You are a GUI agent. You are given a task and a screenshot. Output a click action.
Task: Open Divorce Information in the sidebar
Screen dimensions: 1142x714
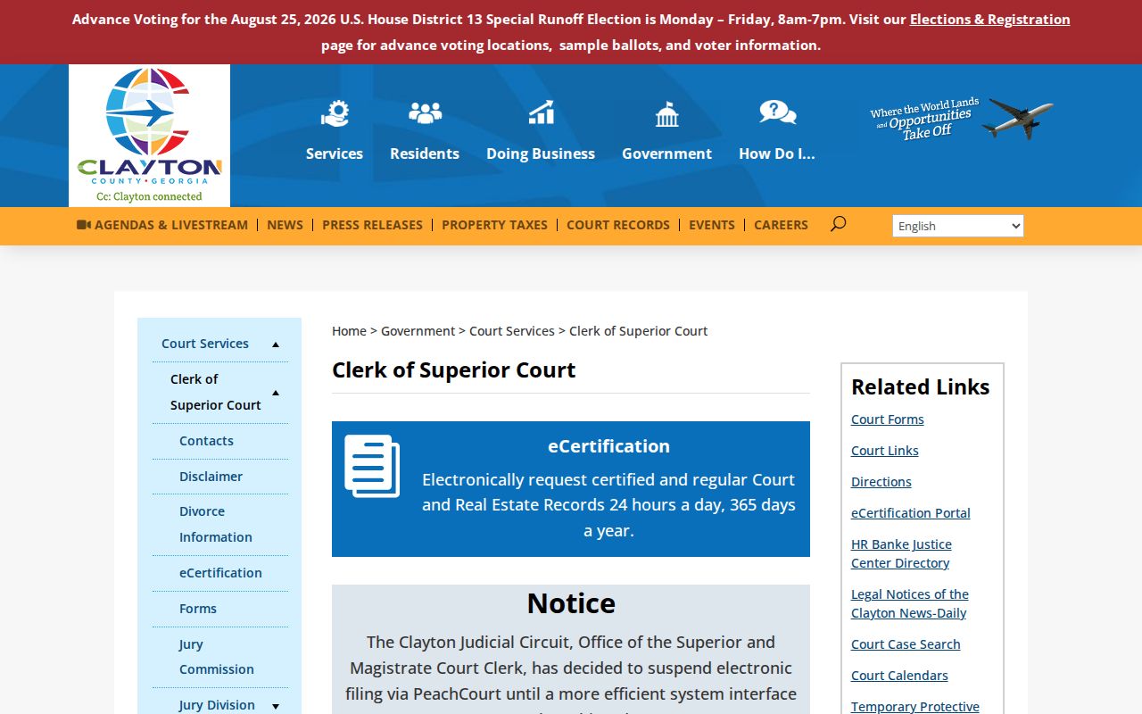click(x=216, y=525)
